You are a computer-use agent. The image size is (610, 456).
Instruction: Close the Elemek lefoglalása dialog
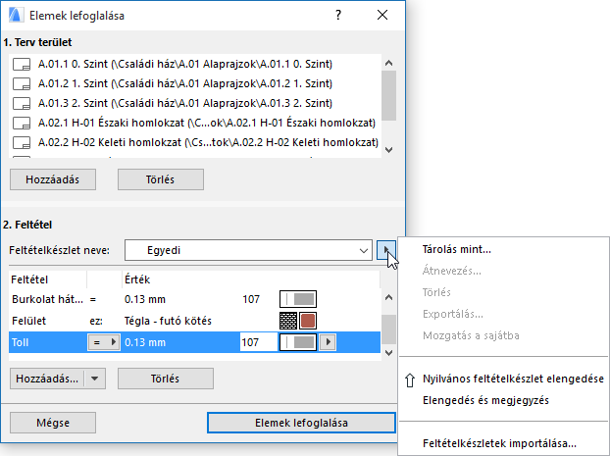(x=382, y=15)
